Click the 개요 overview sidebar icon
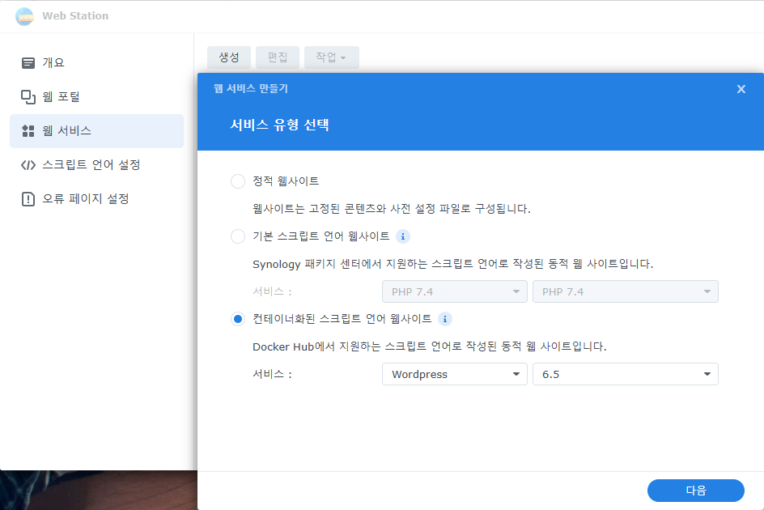764x510 pixels. click(28, 63)
